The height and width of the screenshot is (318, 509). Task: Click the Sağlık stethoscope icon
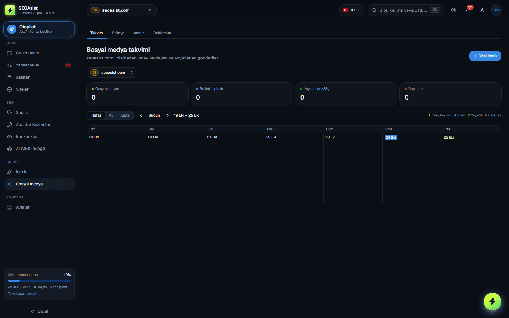(x=10, y=113)
